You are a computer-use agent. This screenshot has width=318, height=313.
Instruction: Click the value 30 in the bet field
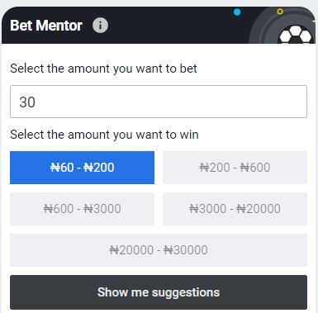pos(27,102)
